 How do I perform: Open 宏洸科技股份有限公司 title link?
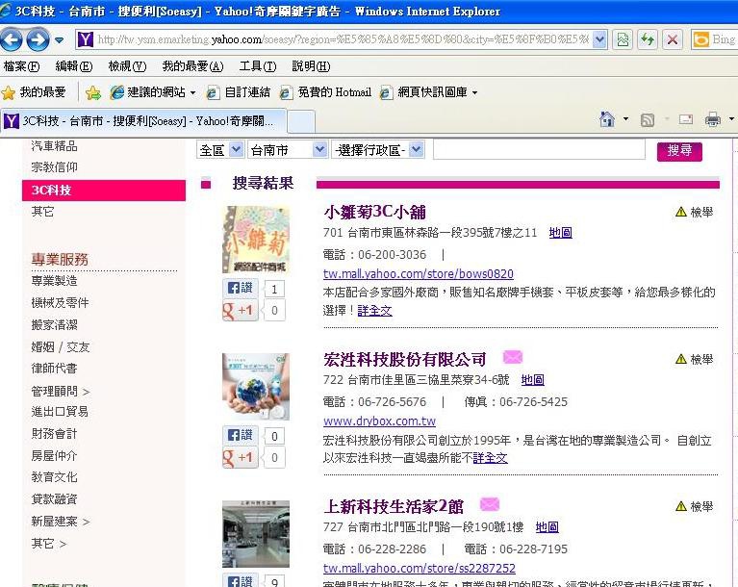(x=405, y=360)
